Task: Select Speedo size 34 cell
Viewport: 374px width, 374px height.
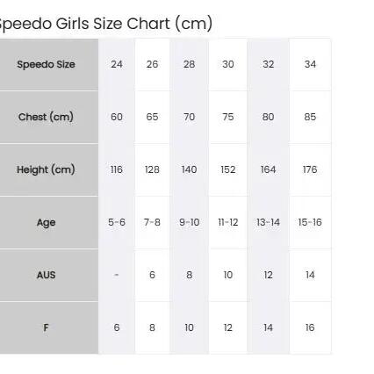Action: coord(310,64)
